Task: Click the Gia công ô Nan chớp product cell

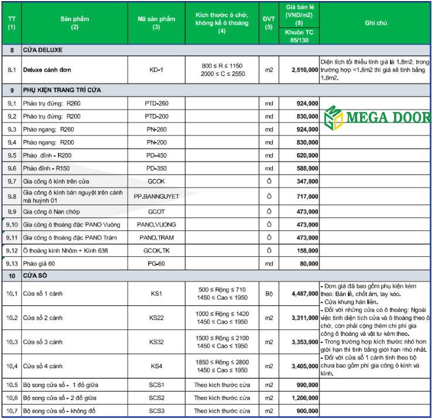Action: (x=52, y=211)
